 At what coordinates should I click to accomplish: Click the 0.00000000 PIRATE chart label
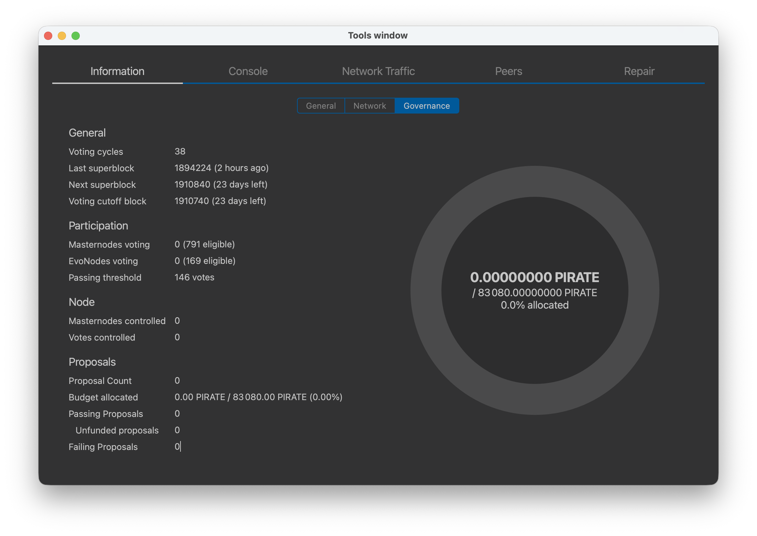pyautogui.click(x=535, y=277)
